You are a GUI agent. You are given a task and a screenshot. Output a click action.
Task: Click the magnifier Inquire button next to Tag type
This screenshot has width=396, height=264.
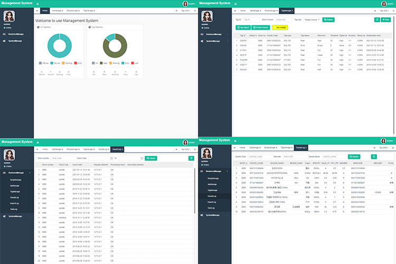[x=328, y=20]
